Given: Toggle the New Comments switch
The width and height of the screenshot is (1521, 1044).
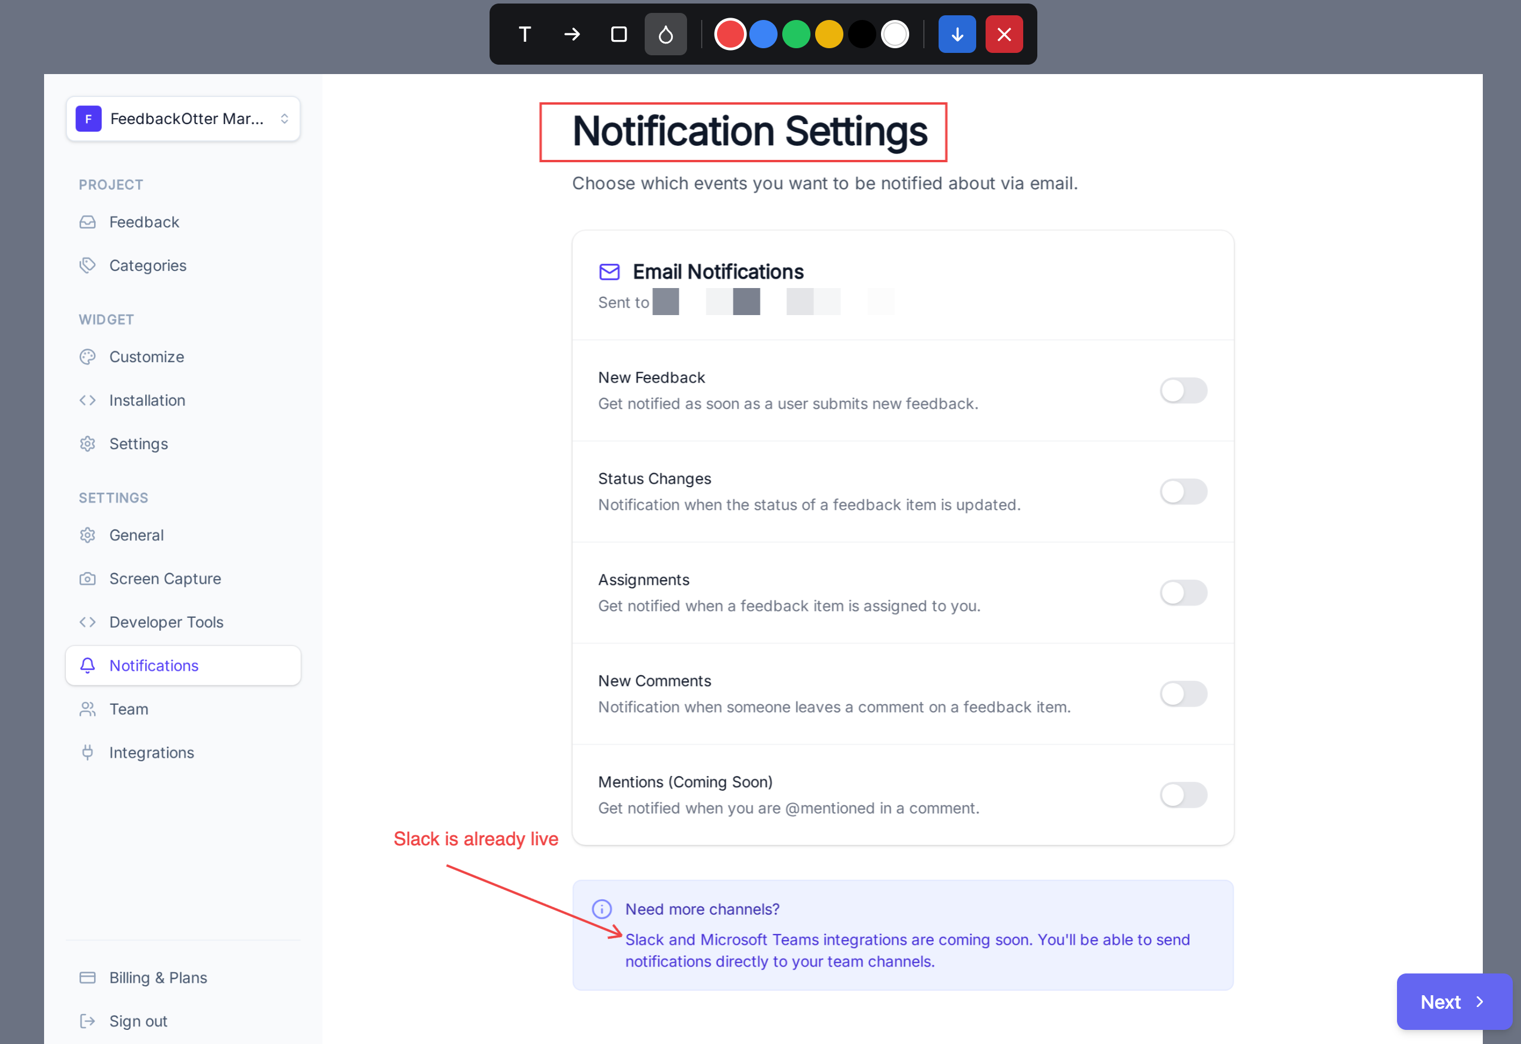Looking at the screenshot, I should click(1182, 694).
